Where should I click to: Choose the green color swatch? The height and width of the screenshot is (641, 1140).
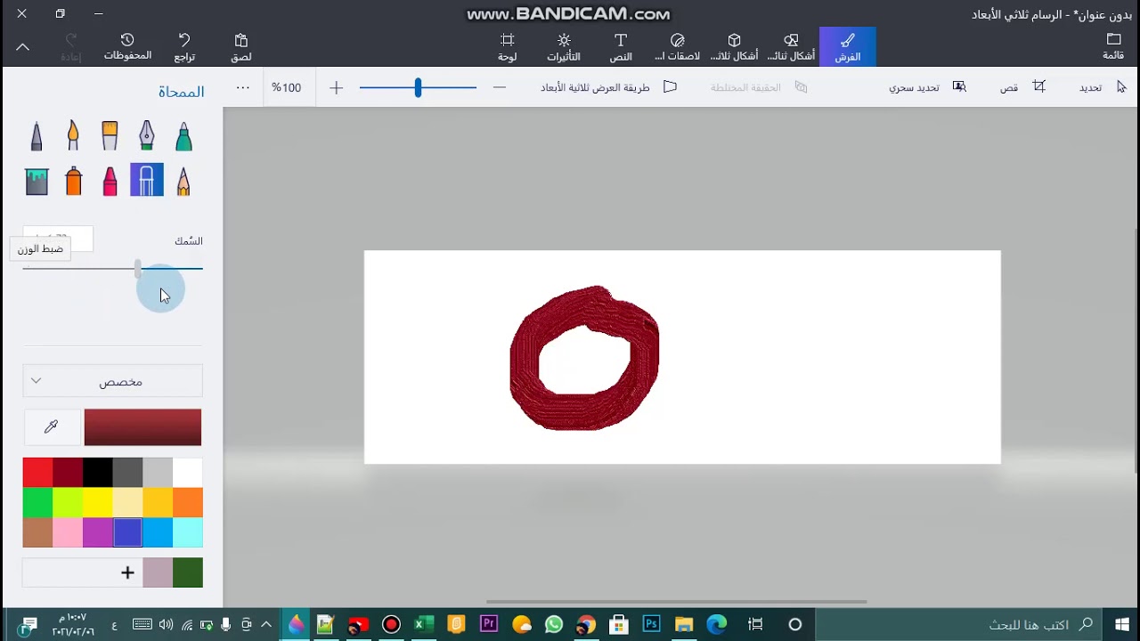[x=38, y=503]
